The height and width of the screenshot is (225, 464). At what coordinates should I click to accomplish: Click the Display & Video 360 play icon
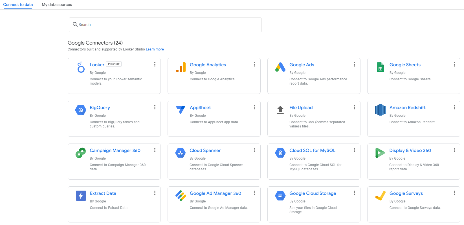click(x=380, y=153)
